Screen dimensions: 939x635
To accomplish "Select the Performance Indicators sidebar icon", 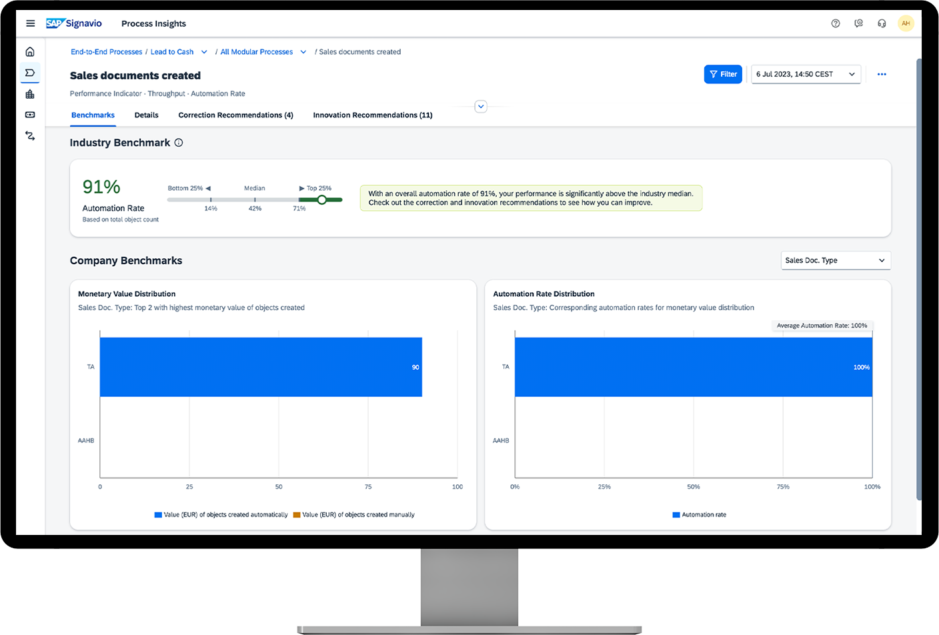I will click(x=30, y=73).
